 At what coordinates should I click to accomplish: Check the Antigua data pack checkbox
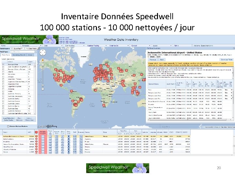coord(3,77)
